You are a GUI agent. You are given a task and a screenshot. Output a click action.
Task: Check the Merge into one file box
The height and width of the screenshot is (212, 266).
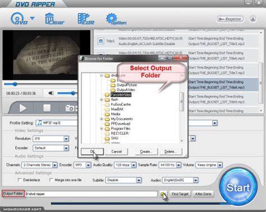click(x=51, y=180)
